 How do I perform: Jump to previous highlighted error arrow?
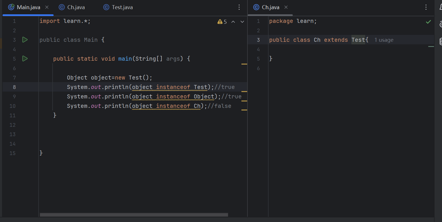click(x=233, y=22)
